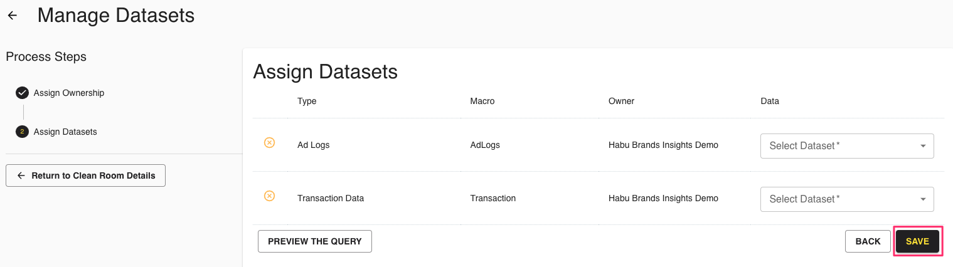
Task: Click the orange X icon for Transaction Data
Action: point(269,196)
